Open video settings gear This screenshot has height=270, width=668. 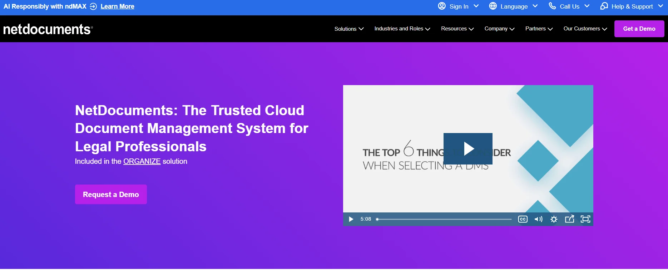[x=554, y=219]
